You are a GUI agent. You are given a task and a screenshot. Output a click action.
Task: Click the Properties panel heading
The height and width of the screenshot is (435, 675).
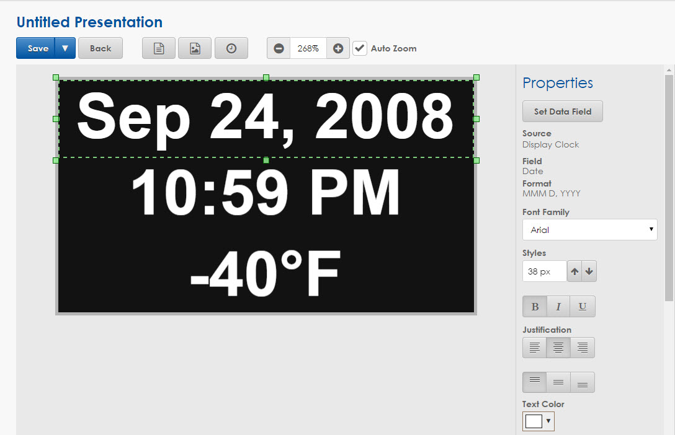click(558, 83)
